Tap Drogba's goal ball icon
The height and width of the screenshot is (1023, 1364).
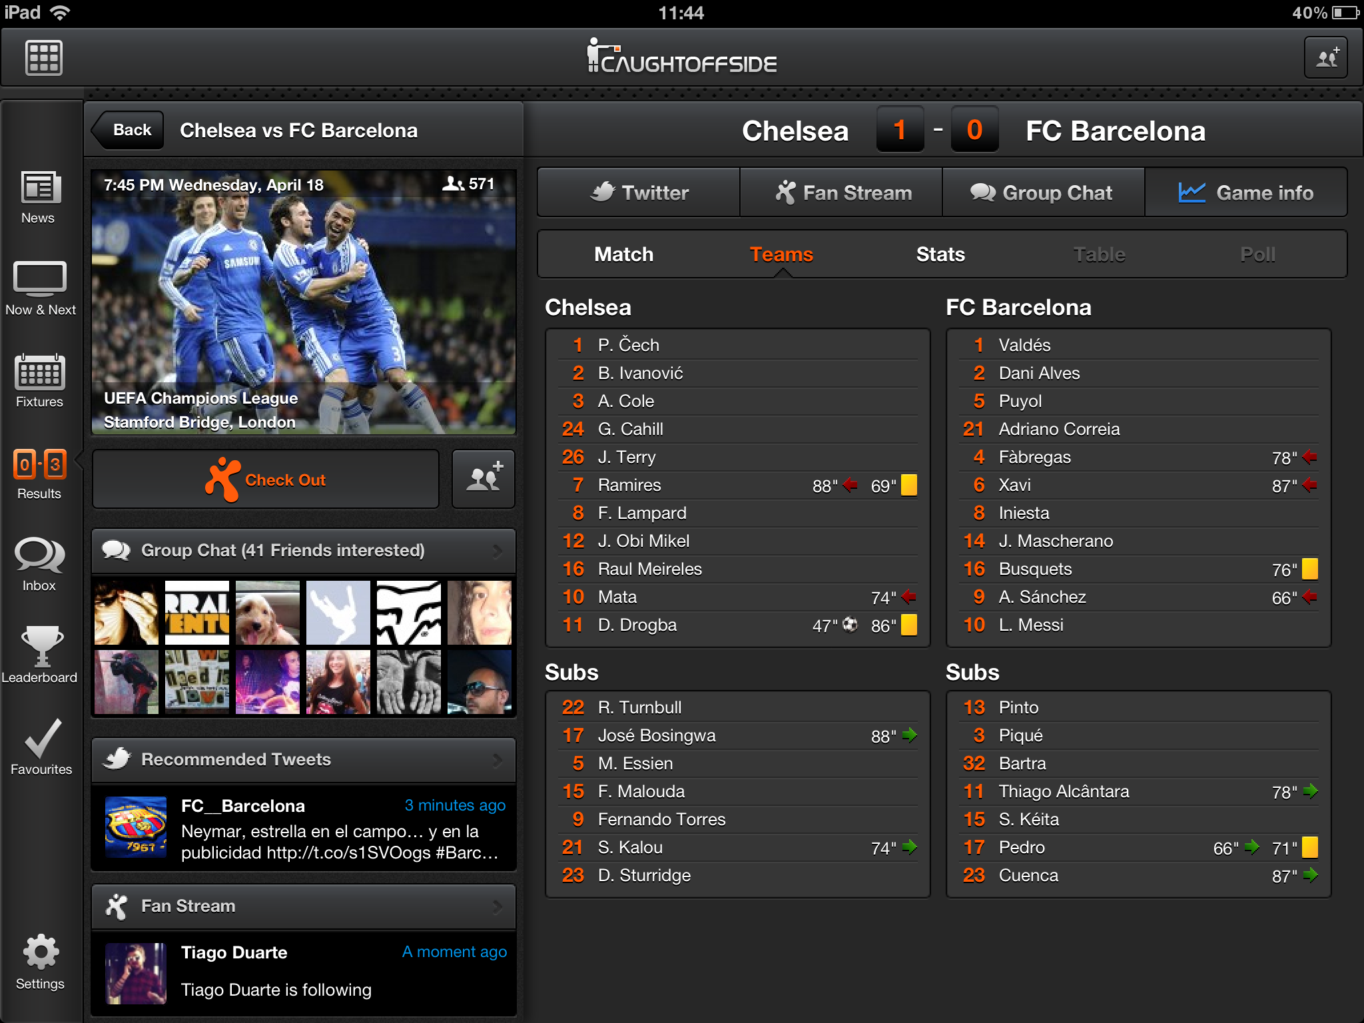(850, 625)
